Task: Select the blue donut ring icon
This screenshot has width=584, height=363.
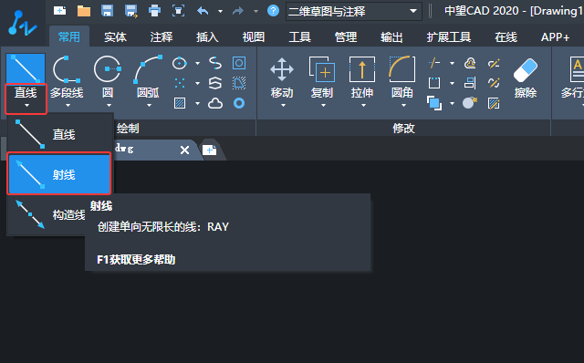Action: [x=239, y=103]
